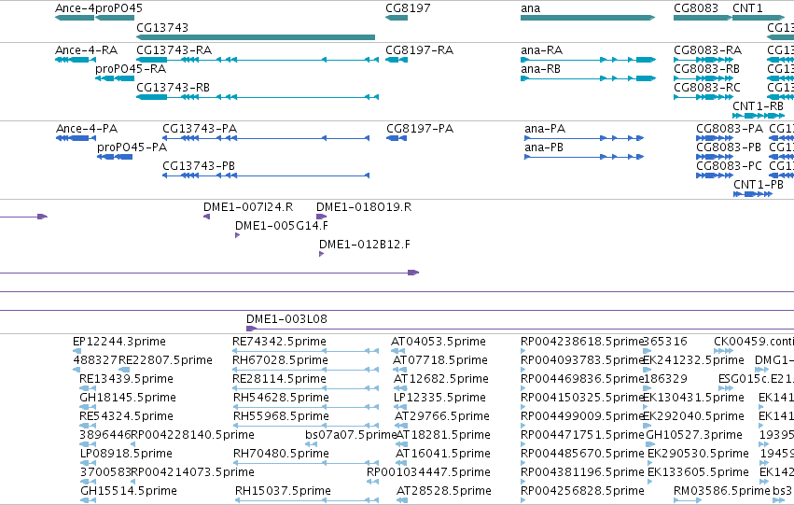Click the DME1-012B12.F BAC end label
The image size is (794, 505).
[365, 245]
